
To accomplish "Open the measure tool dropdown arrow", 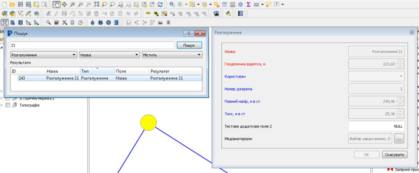I will click(x=262, y=4).
